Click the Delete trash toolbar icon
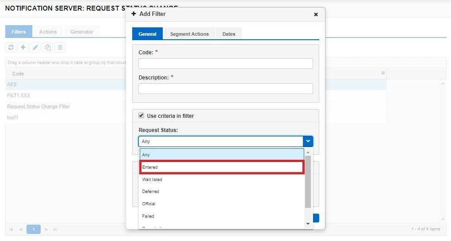This screenshot has height=241, width=451. click(x=60, y=47)
